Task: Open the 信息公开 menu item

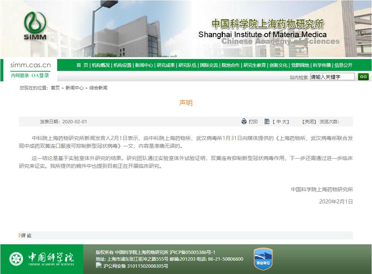Action: coord(343,65)
